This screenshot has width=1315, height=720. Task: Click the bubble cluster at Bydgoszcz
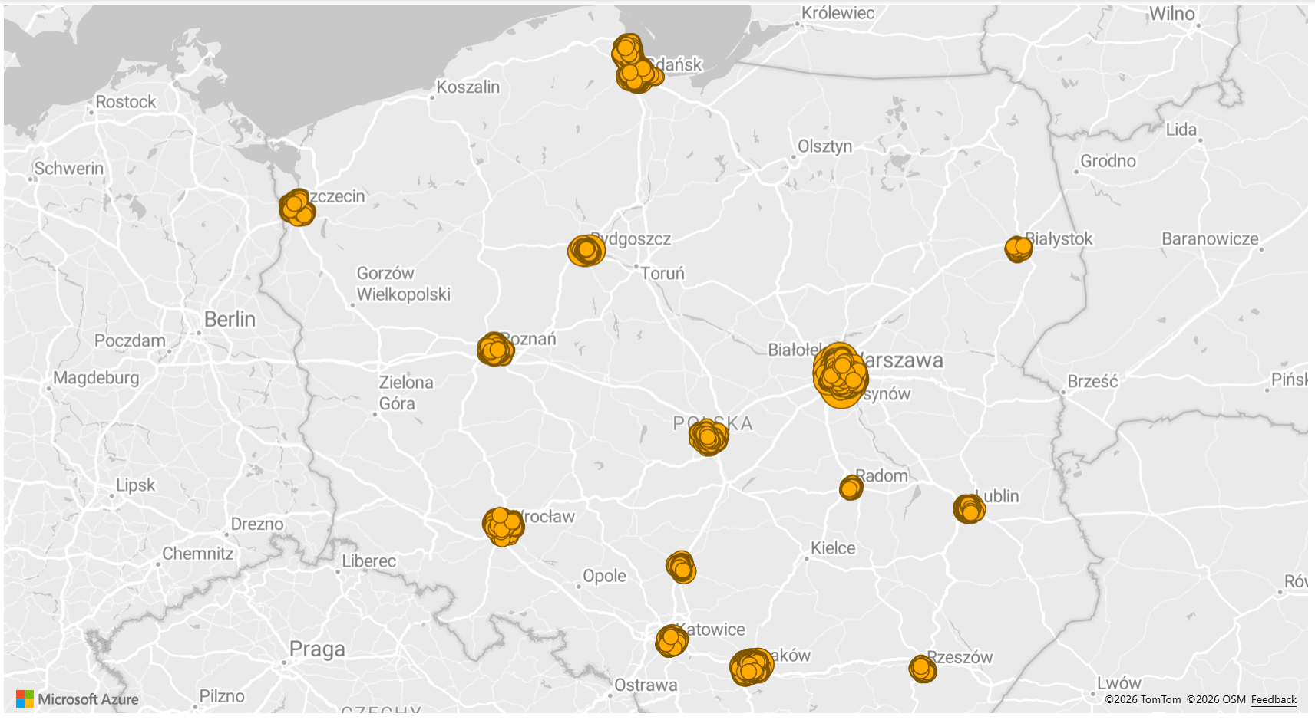(x=586, y=251)
